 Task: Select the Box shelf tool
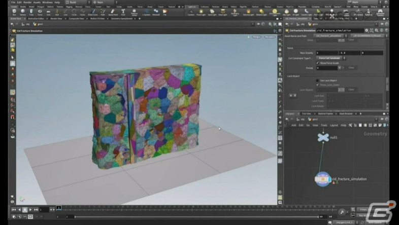(x=14, y=12)
